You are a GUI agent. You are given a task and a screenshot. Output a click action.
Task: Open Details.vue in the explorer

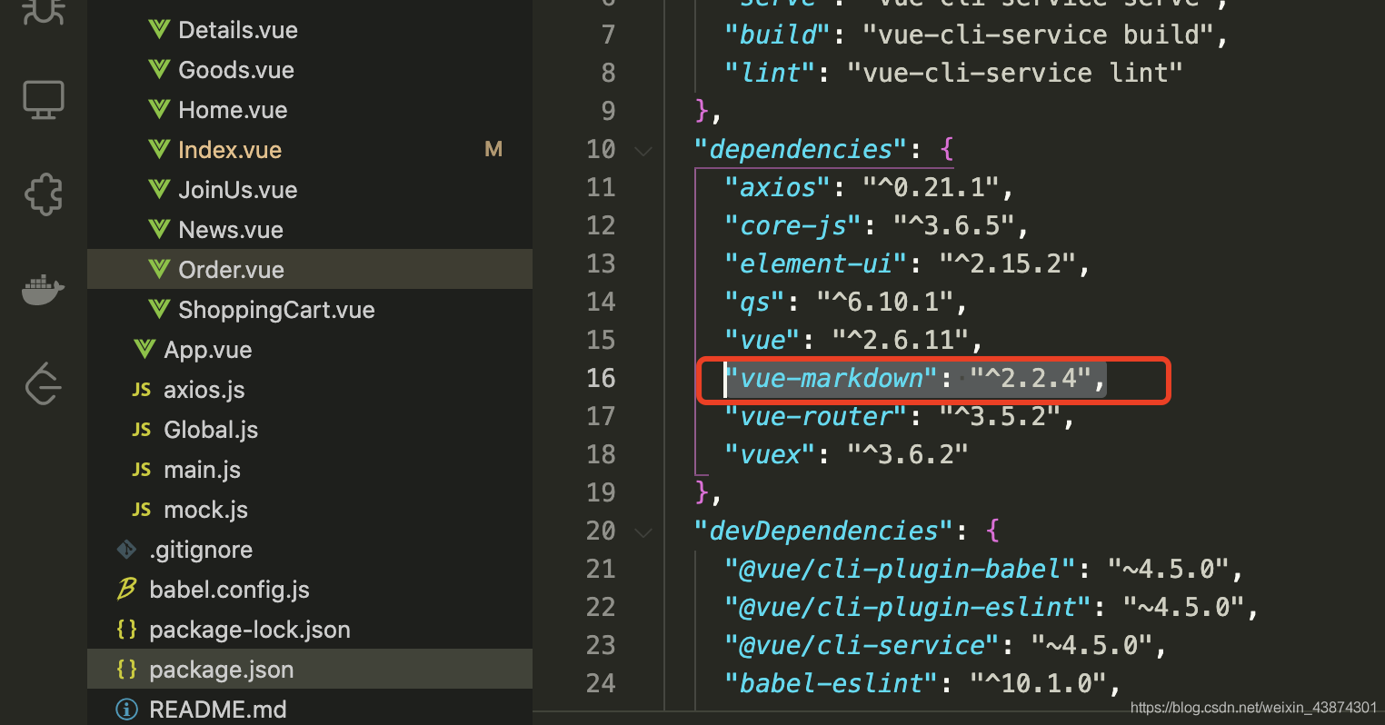[238, 30]
